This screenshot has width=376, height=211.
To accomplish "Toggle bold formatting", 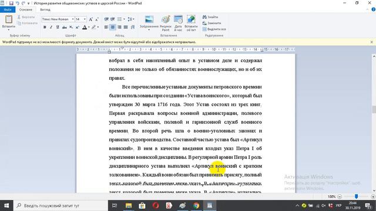I will tap(45, 28).
